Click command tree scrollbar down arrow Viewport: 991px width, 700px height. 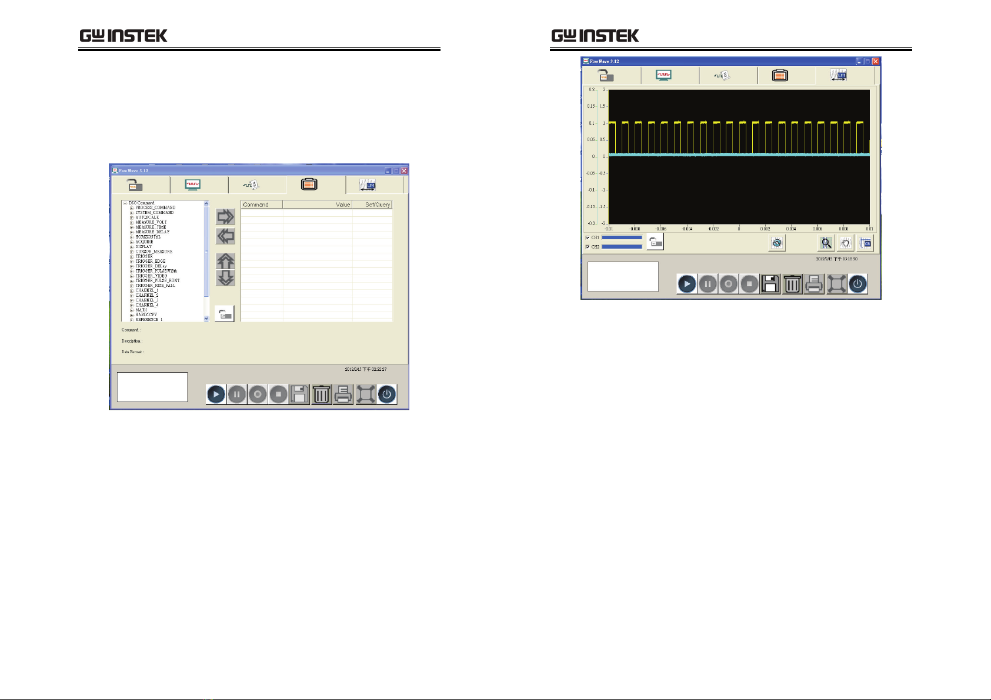[206, 319]
